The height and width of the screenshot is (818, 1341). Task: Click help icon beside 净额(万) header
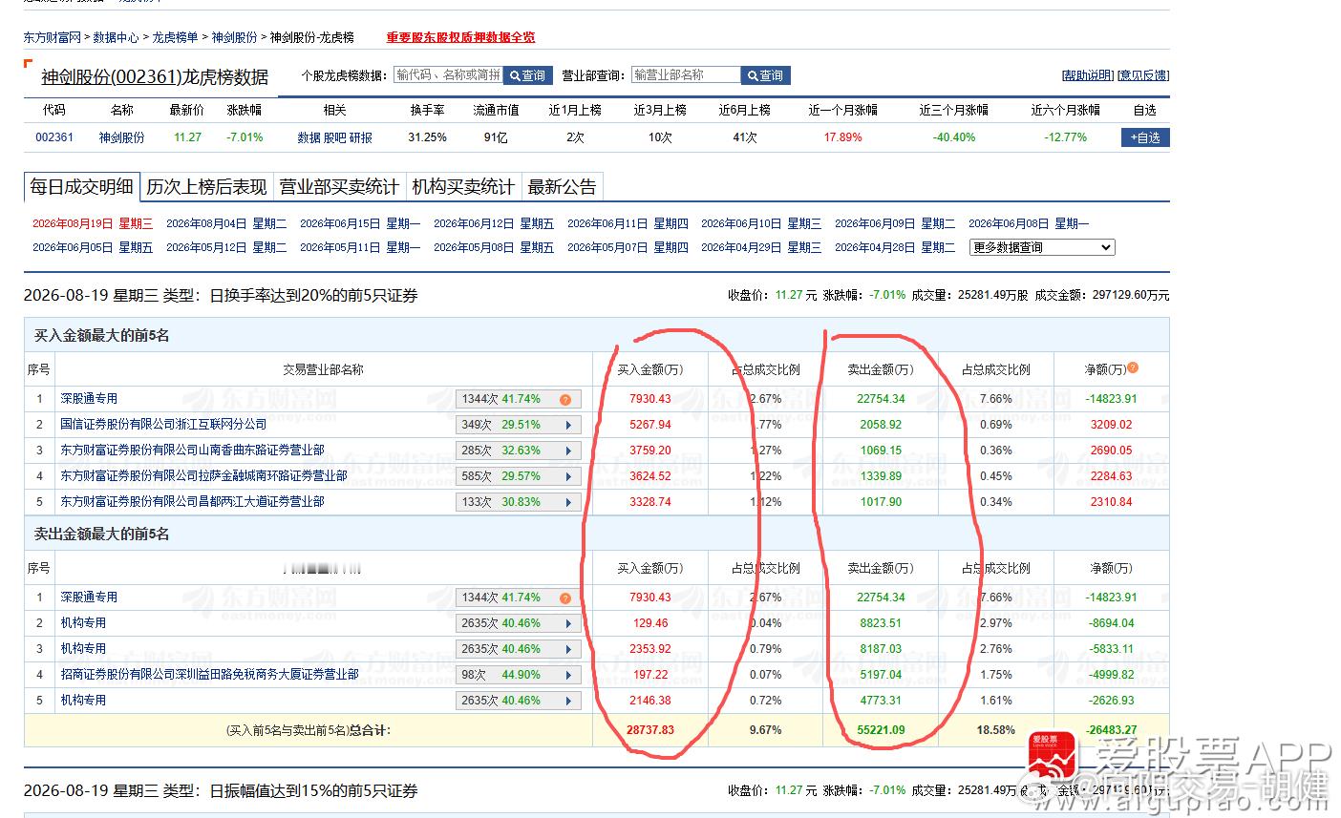(1133, 367)
